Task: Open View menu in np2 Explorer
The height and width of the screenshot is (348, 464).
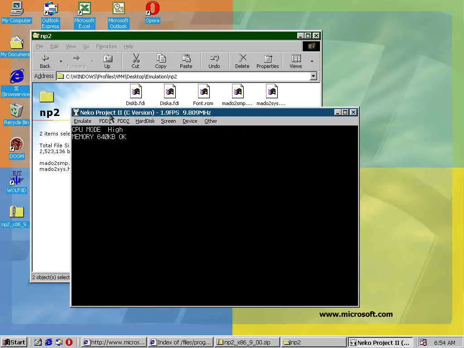Action: click(x=71, y=46)
